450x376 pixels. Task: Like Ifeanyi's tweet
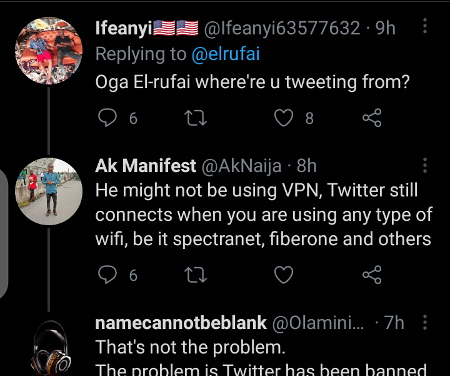click(x=284, y=118)
